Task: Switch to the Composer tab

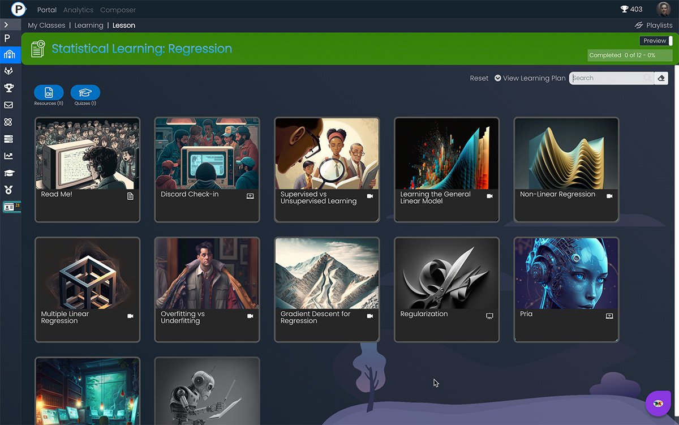Action: point(118,10)
